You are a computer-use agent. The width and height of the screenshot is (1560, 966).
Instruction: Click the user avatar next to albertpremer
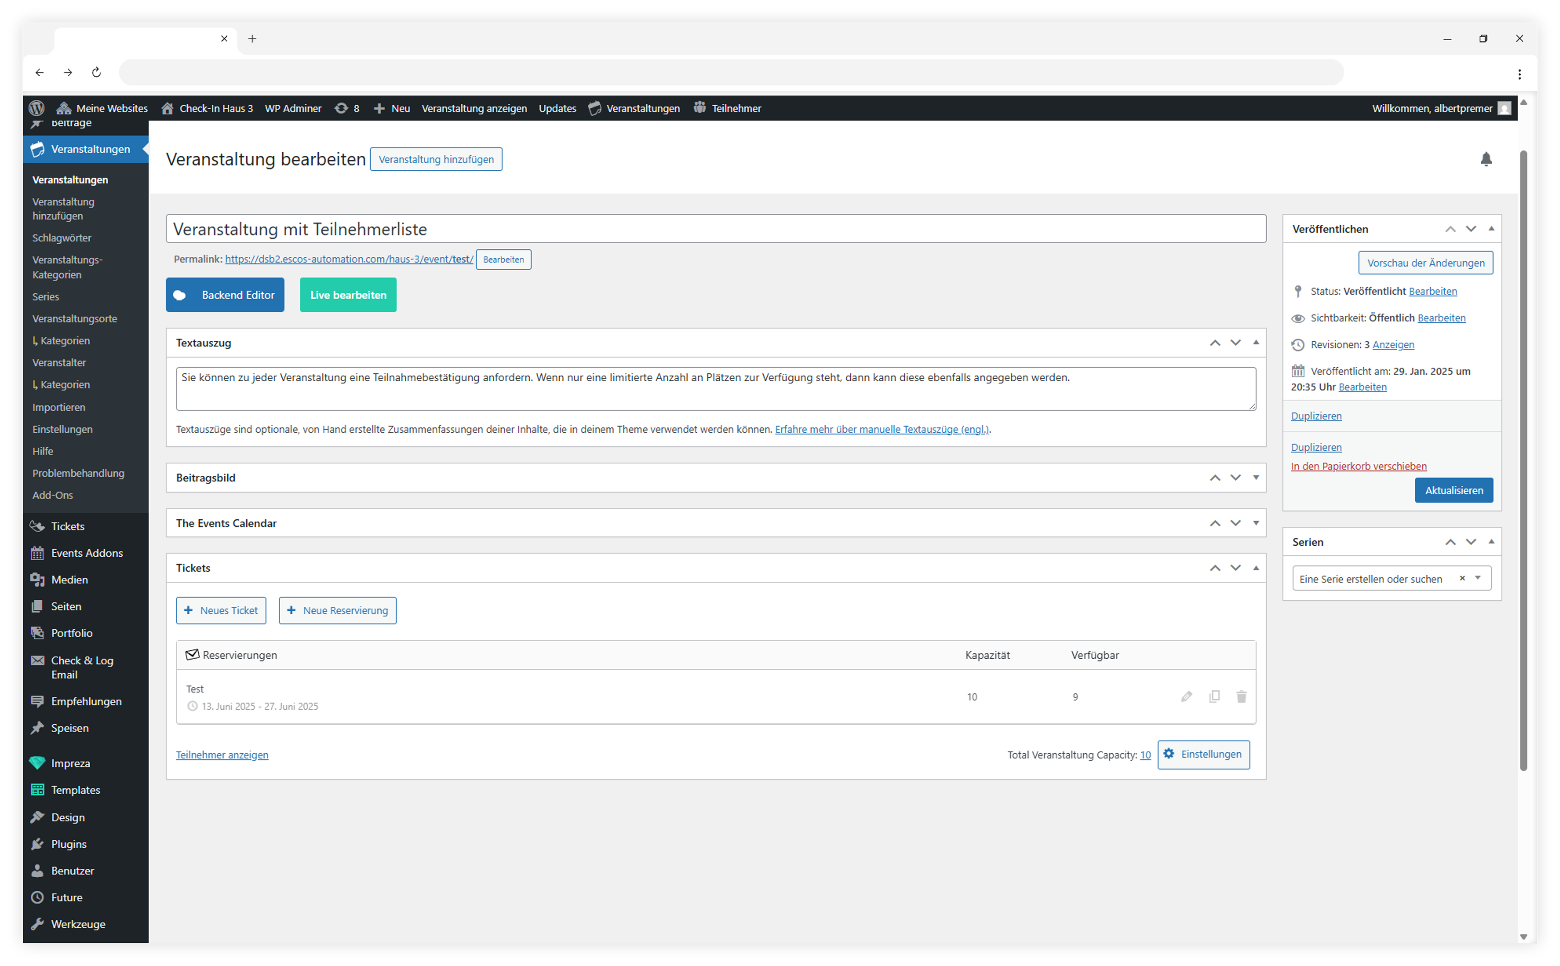tap(1505, 109)
